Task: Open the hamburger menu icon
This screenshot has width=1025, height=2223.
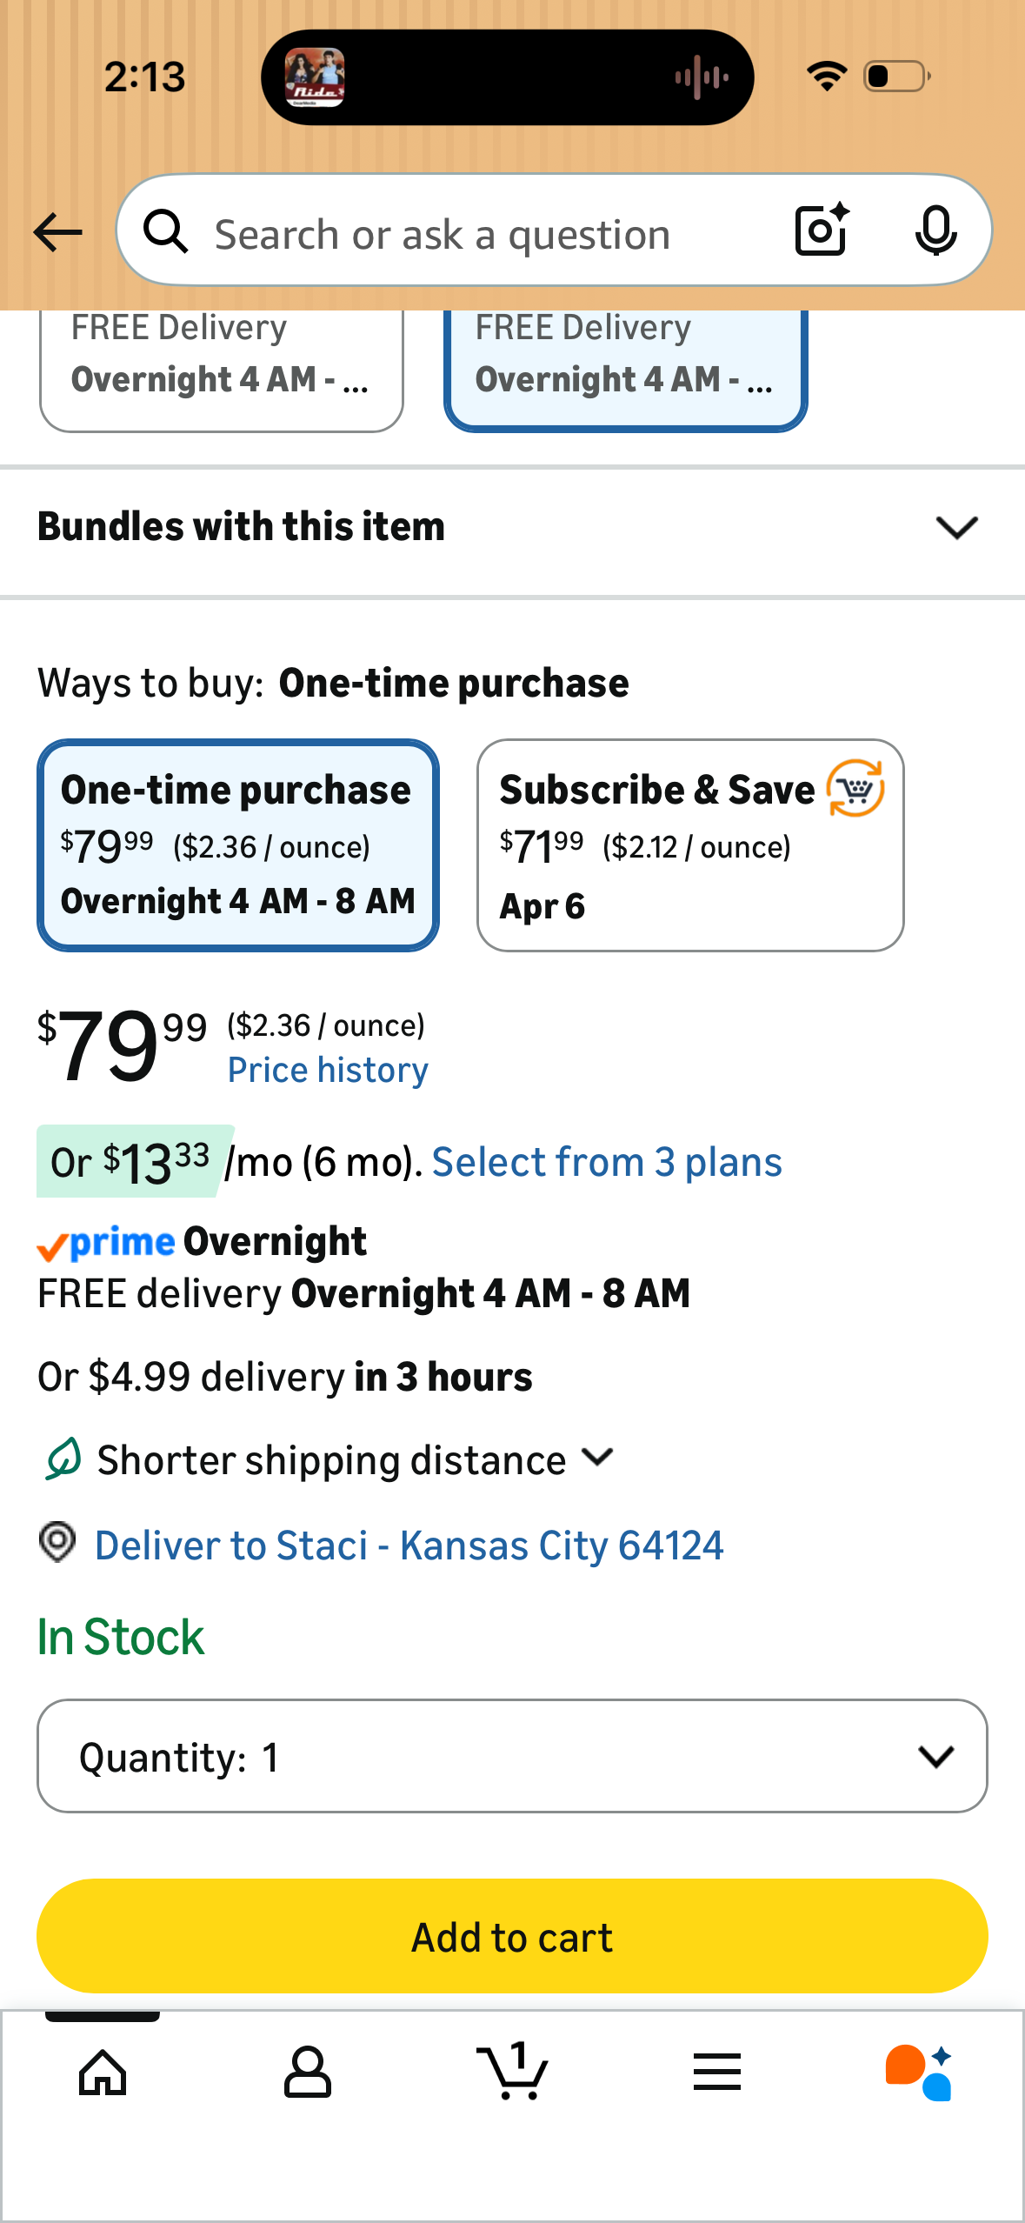Action: pos(717,2072)
